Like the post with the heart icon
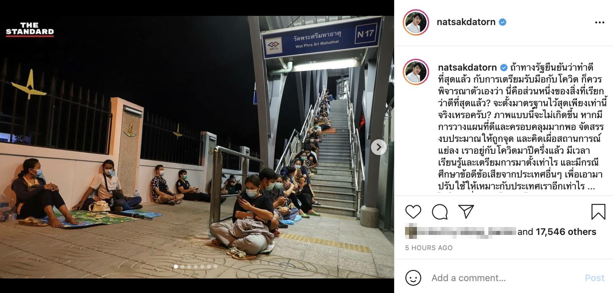The image size is (613, 293). click(413, 212)
